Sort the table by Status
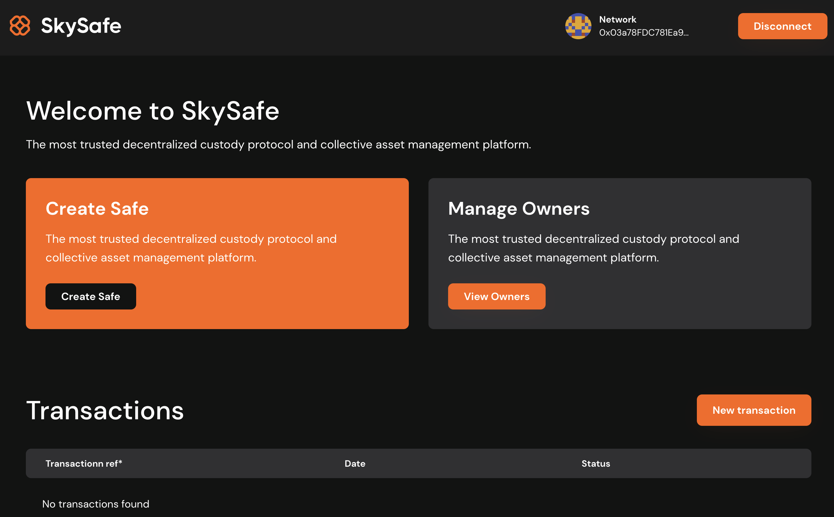This screenshot has height=517, width=834. tap(595, 463)
